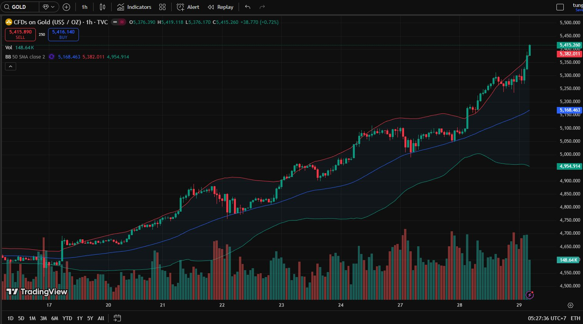Click the plus icon to compare symbols

[66, 7]
